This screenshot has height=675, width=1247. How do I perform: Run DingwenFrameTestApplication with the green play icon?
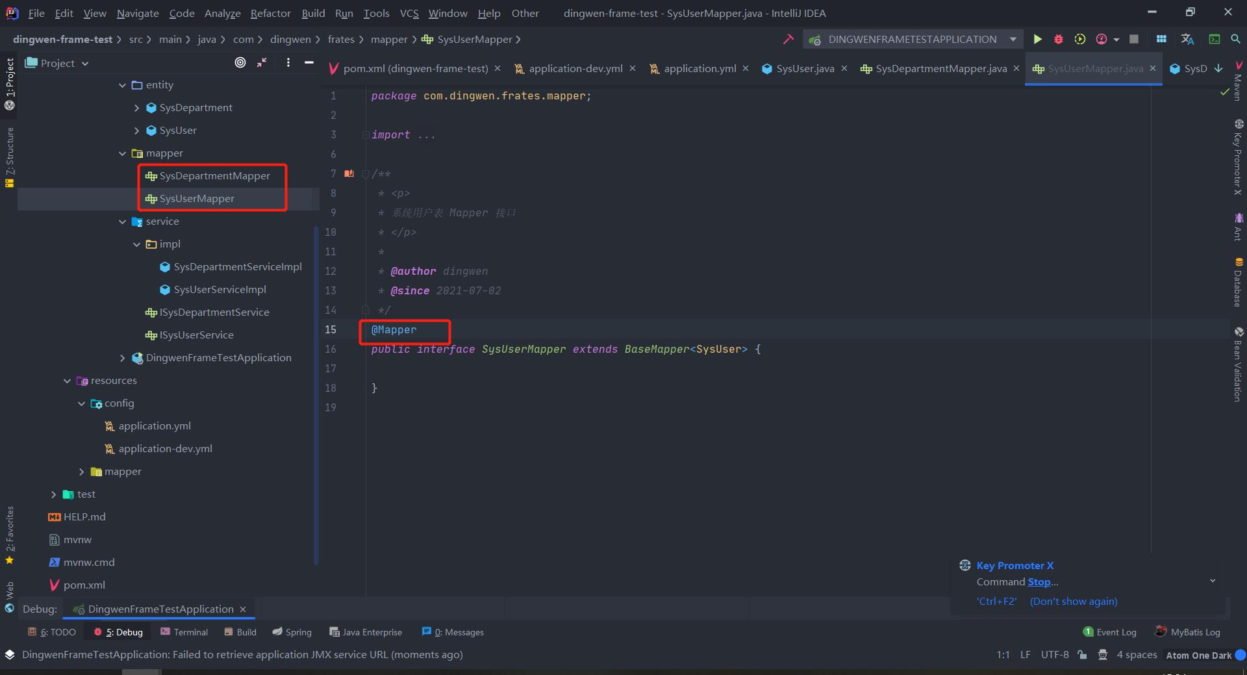[1037, 39]
